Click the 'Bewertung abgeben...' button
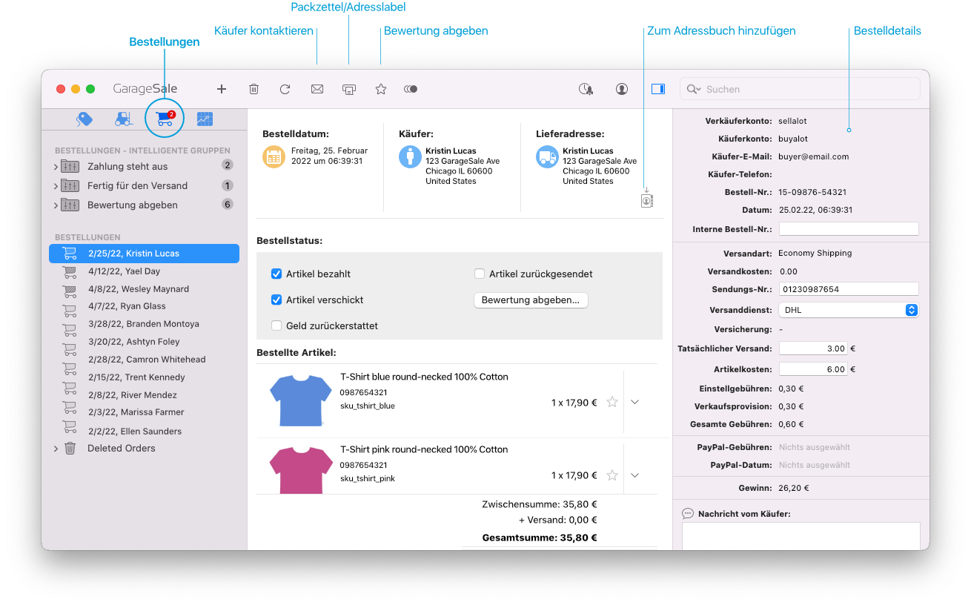 (531, 300)
